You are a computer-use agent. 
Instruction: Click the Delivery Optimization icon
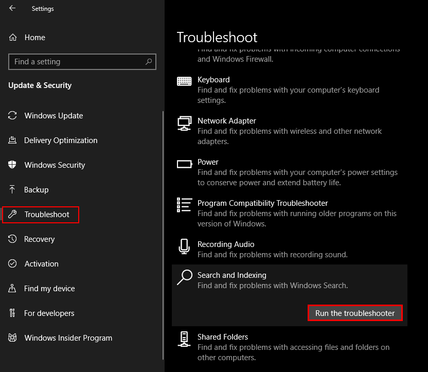(x=12, y=140)
